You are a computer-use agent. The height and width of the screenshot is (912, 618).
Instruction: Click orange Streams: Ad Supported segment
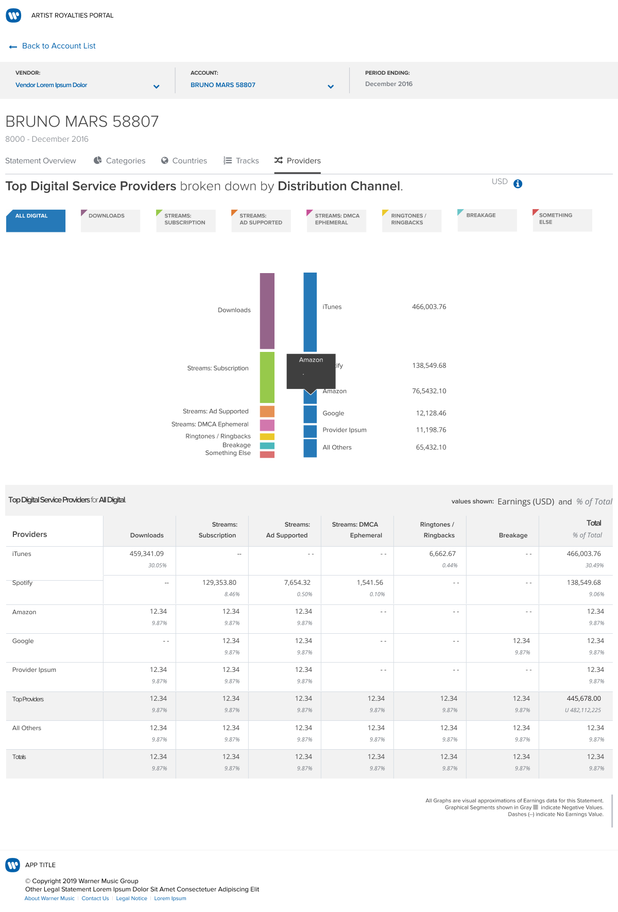point(267,411)
